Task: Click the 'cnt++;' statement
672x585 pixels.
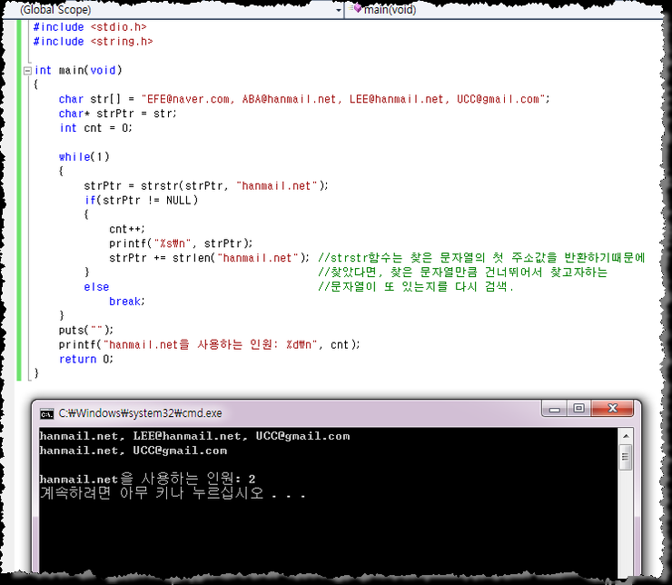Action: pos(127,229)
